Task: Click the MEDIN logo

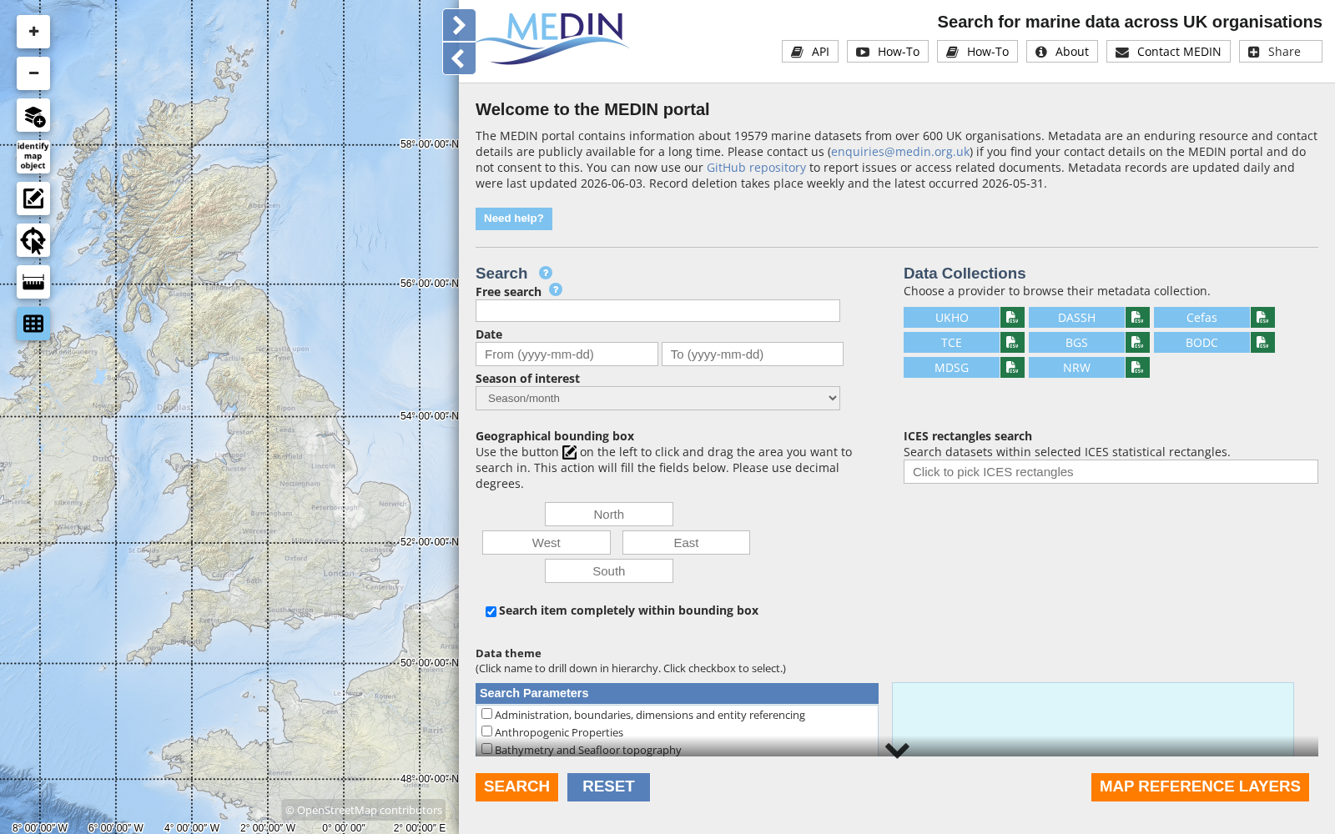Action: (553, 38)
